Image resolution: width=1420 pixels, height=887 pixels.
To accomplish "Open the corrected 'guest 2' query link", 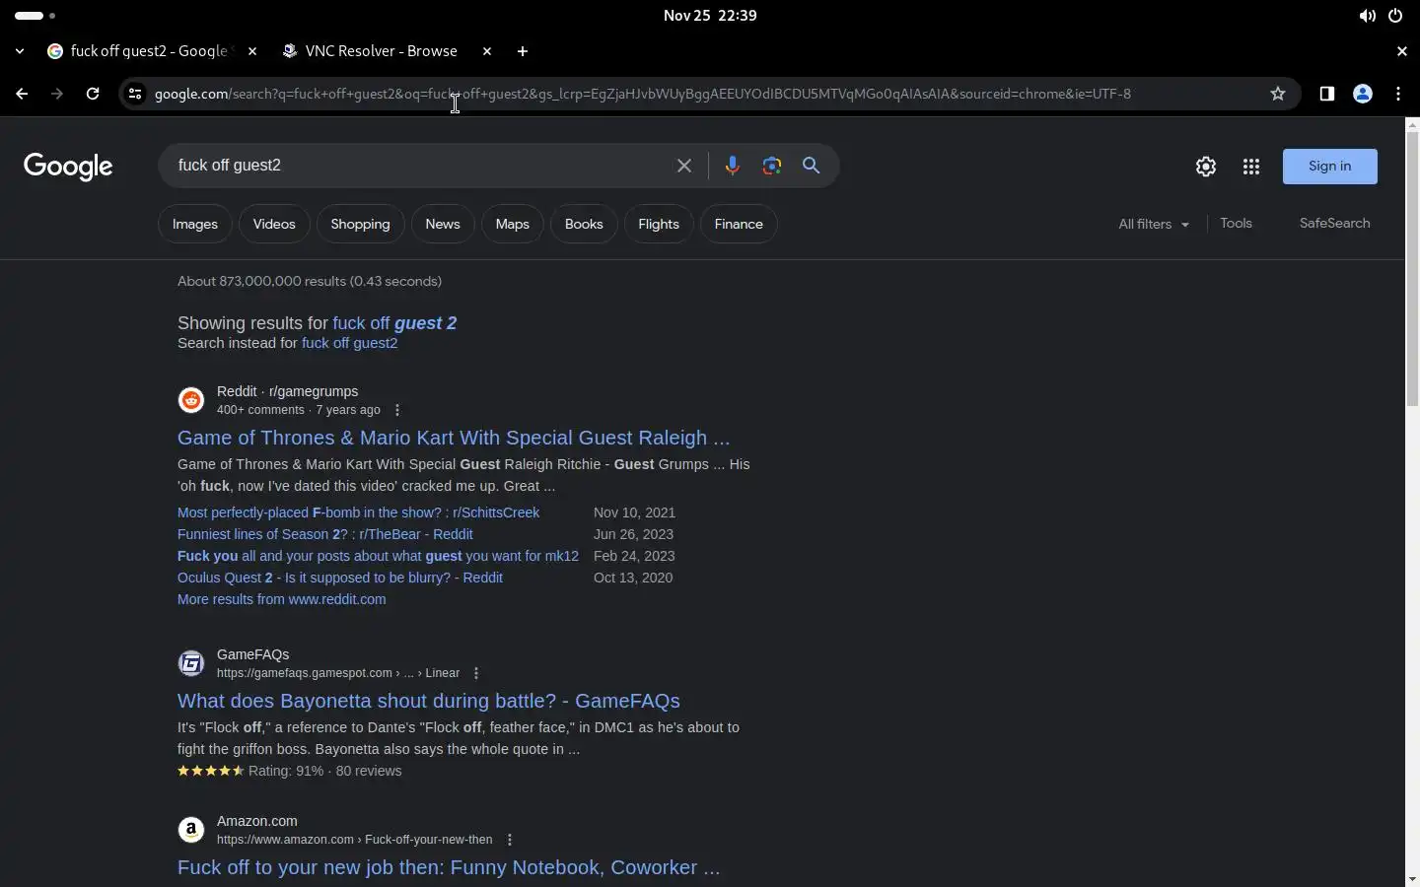I will [x=394, y=323].
